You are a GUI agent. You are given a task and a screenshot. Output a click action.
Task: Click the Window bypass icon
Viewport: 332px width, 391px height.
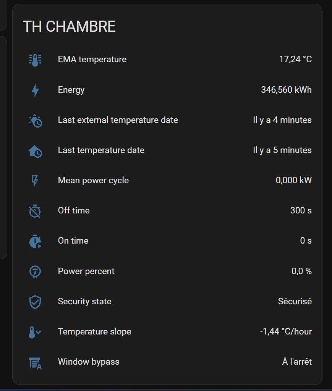pyautogui.click(x=35, y=363)
